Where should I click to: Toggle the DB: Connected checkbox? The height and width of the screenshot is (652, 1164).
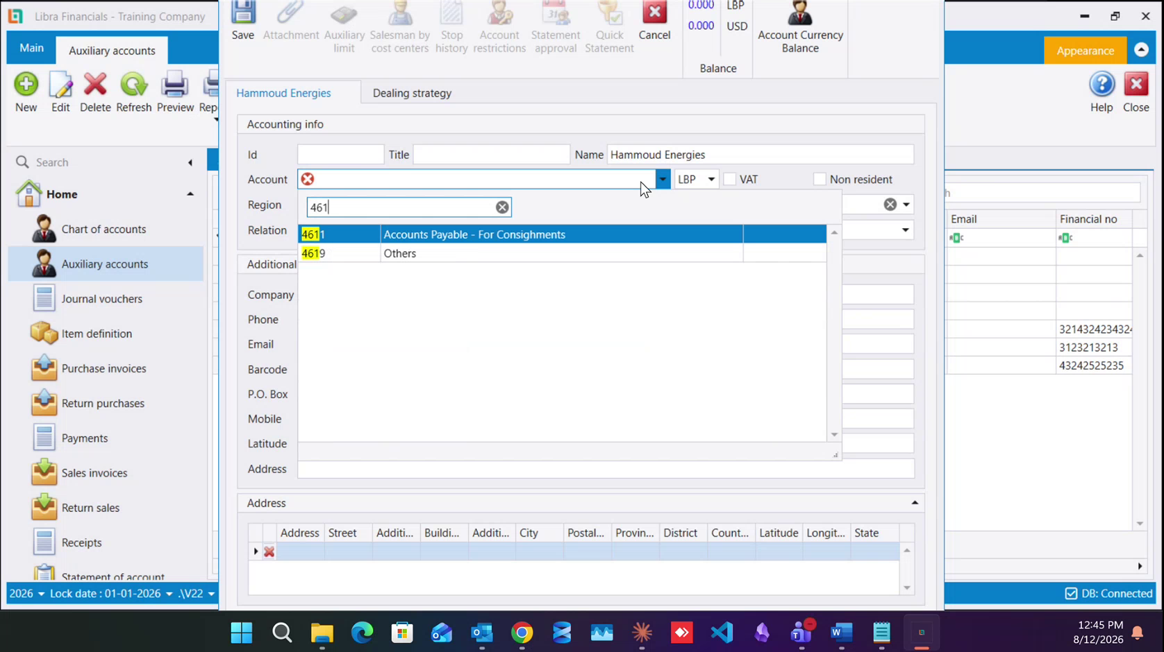coord(1071,594)
